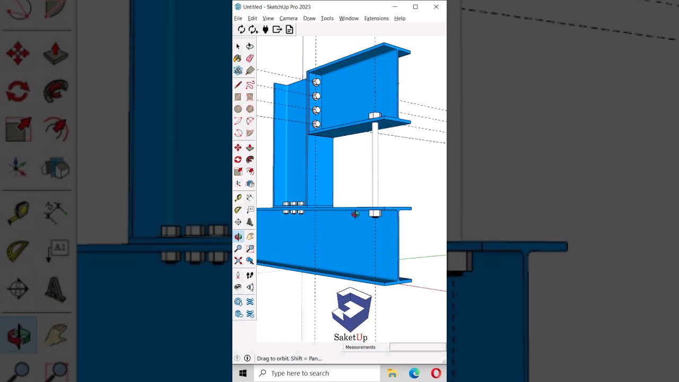The height and width of the screenshot is (382, 679).
Task: Select the 3 Point Arc tool
Action: (238, 133)
